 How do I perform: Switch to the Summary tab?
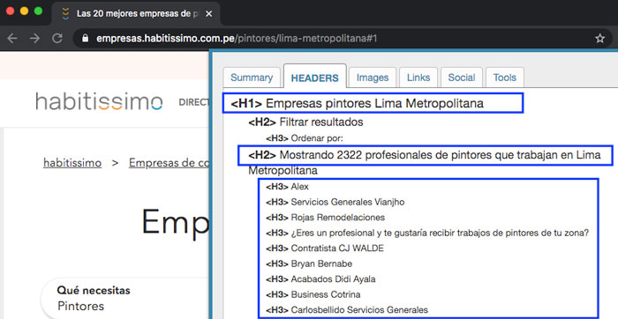252,78
